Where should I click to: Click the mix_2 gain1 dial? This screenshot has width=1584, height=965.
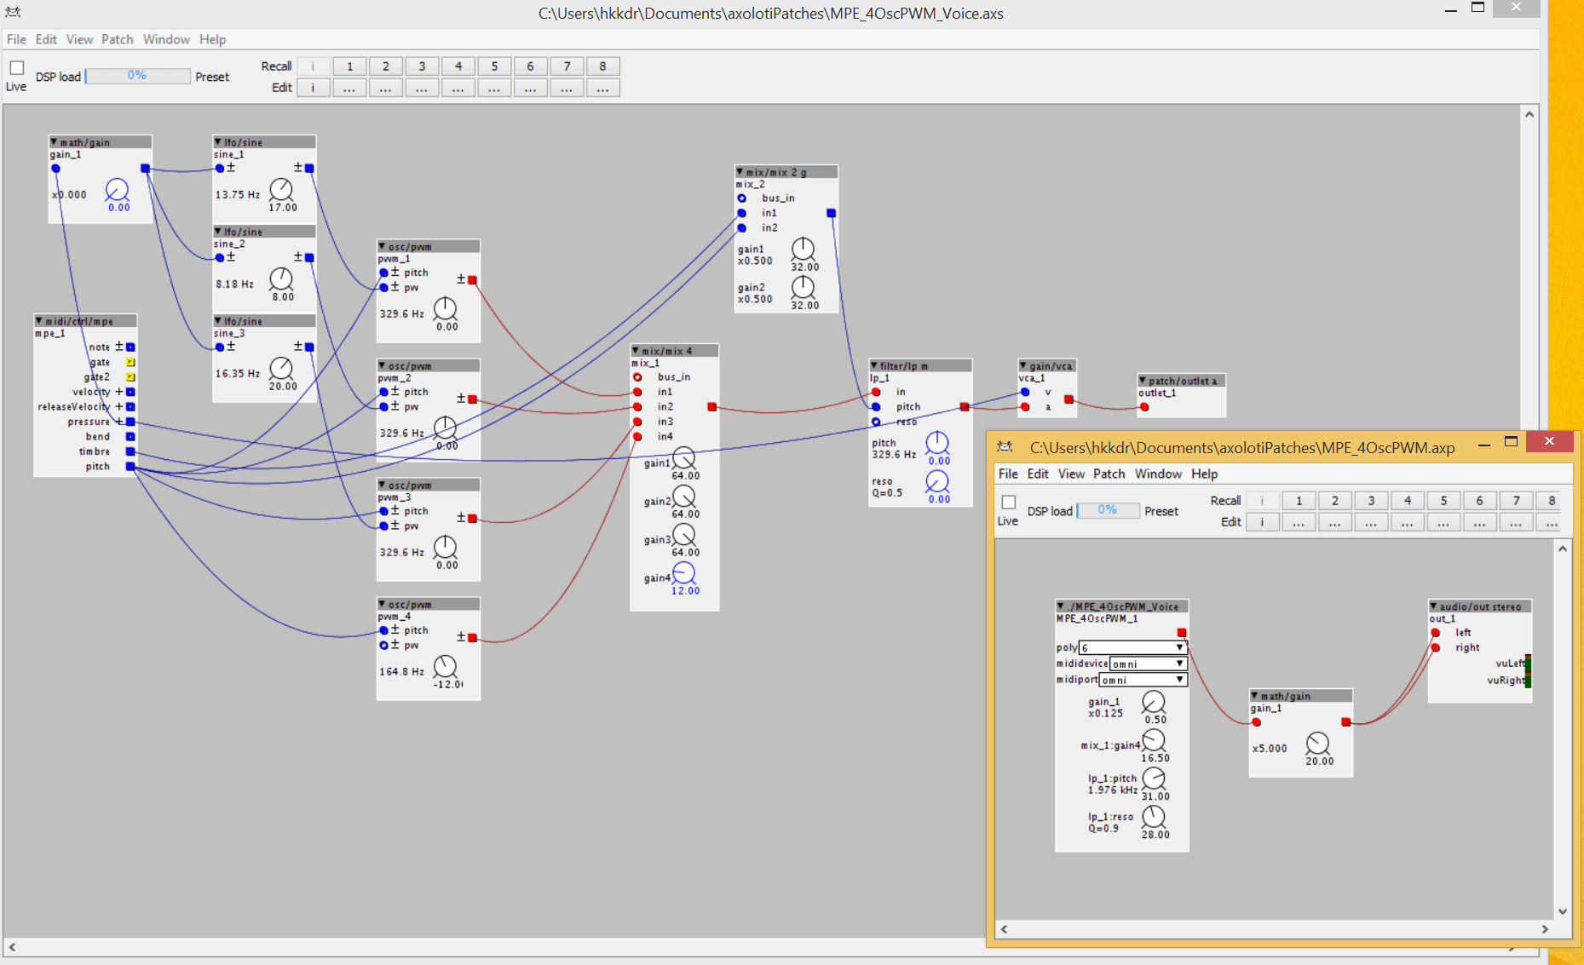point(803,249)
